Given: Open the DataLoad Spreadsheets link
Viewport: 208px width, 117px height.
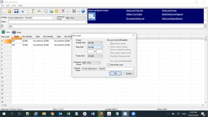Looking at the screenshot, I should click(172, 19).
